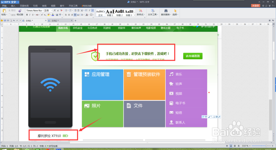The height and width of the screenshot is (150, 276).
Task: Toggle Bold formatting
Action: point(27,15)
